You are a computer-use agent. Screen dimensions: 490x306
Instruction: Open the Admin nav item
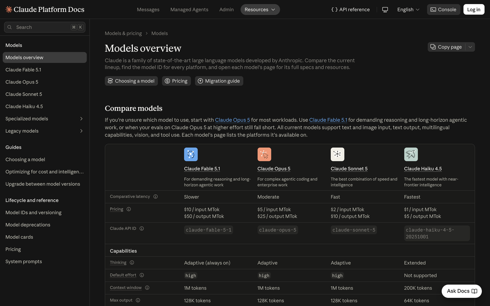click(227, 9)
